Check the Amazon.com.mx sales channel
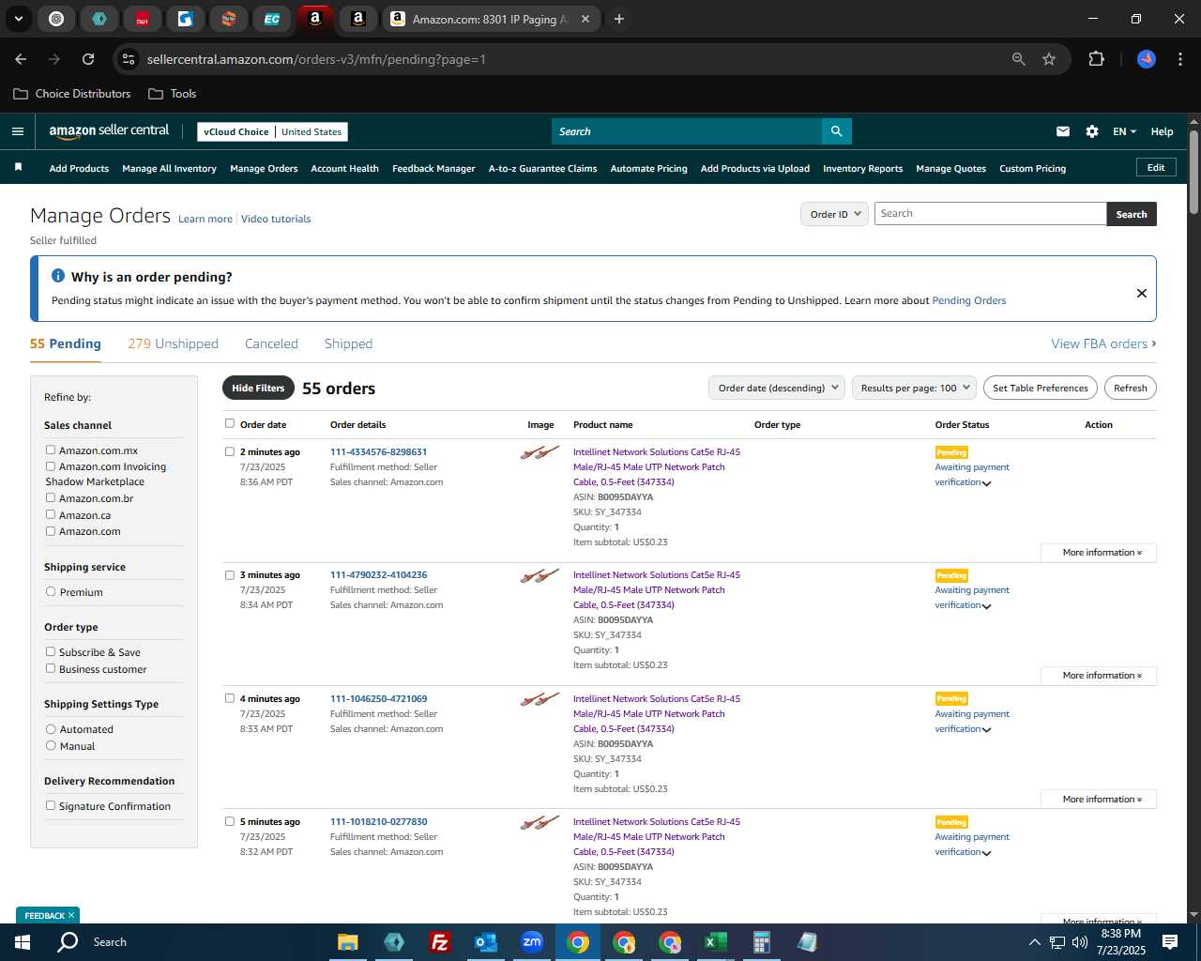Viewport: 1201px width, 961px height. point(51,450)
